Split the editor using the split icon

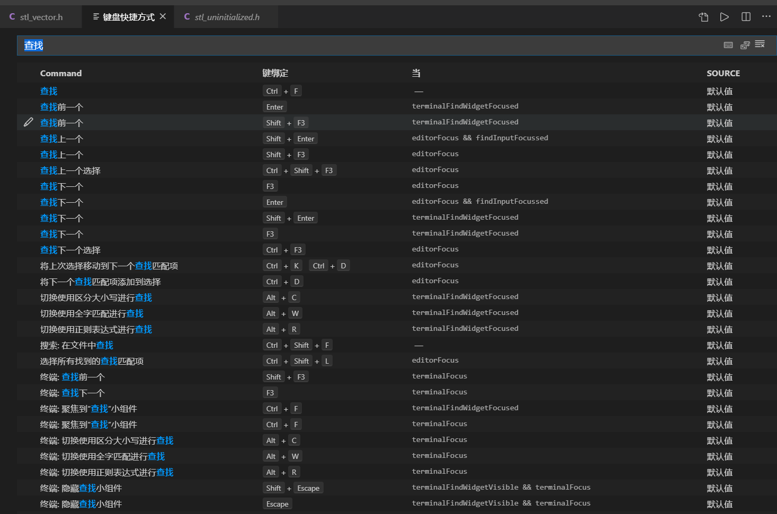tap(745, 16)
